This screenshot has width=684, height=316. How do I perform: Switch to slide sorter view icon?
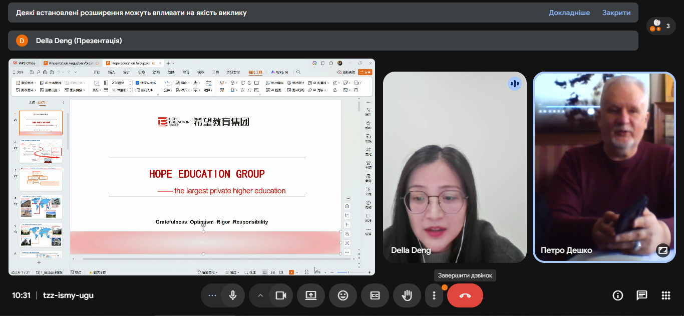(272, 272)
